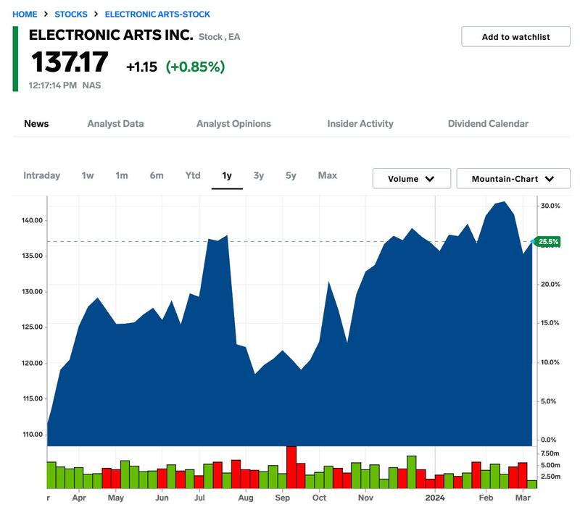Click the green 25.5% current value marker
This screenshot has height=515, width=580.
tap(547, 242)
